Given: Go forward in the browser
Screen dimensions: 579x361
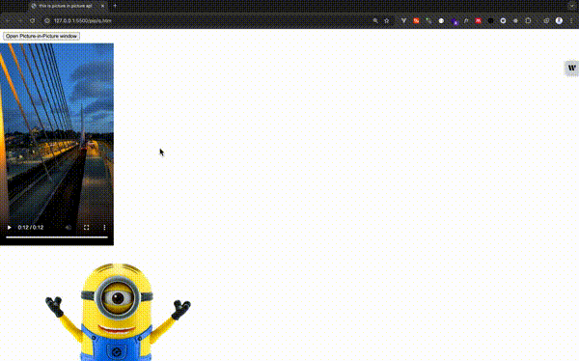Looking at the screenshot, I should tap(20, 20).
